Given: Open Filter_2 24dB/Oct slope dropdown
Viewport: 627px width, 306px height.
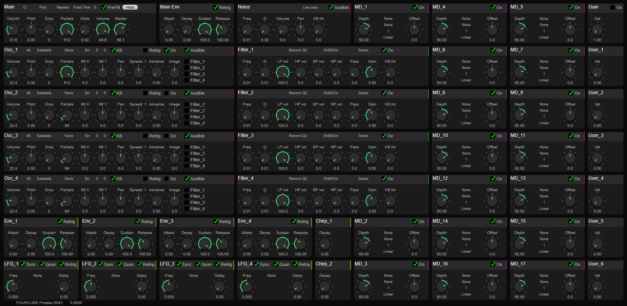Looking at the screenshot, I should pyautogui.click(x=331, y=93).
